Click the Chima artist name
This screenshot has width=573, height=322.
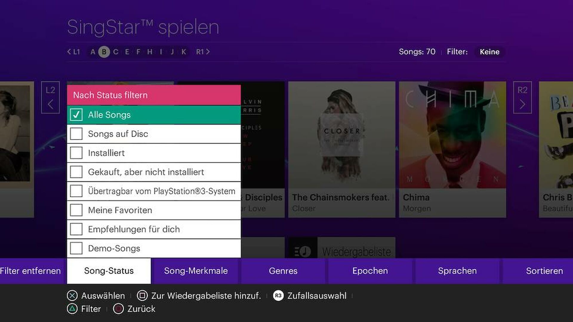tap(416, 197)
